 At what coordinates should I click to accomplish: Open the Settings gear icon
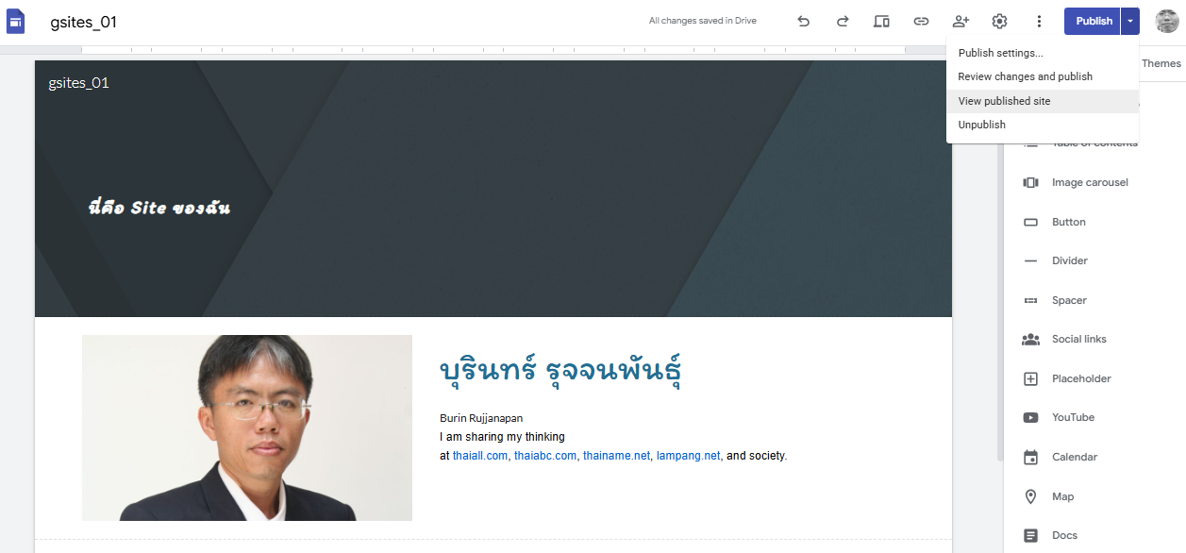[999, 21]
